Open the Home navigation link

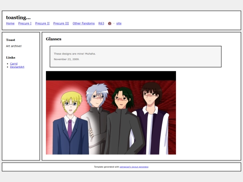point(10,23)
